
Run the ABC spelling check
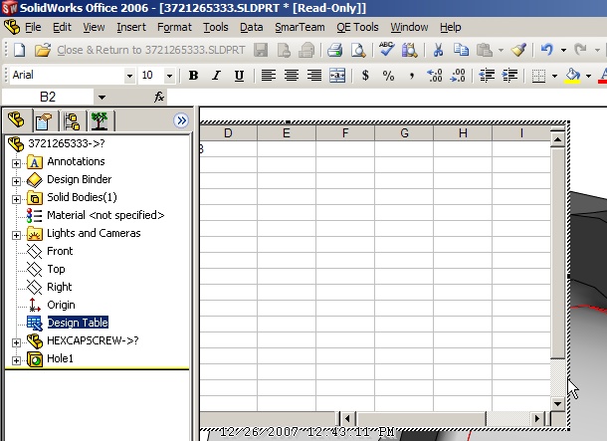click(x=386, y=49)
